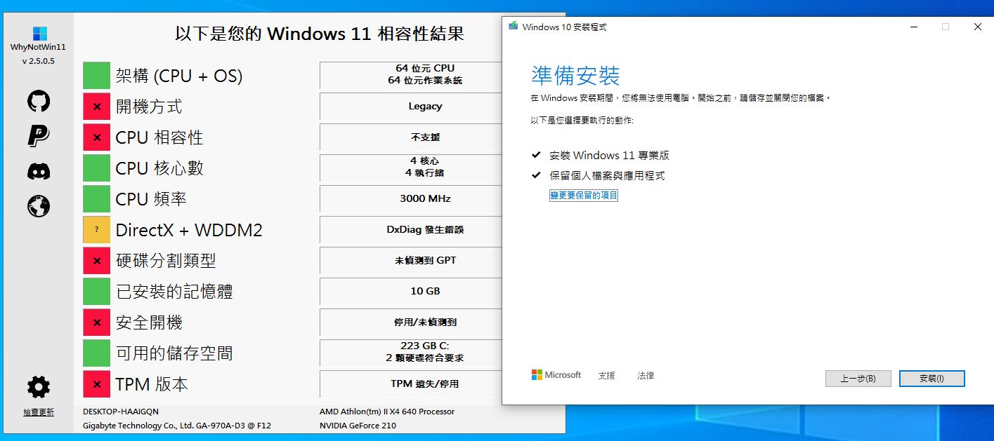
Task: Open the globe website icon in the sidebar
Action: point(39,205)
